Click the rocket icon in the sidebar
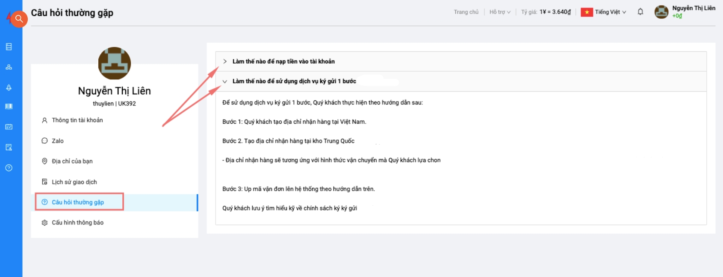This screenshot has width=723, height=277. coord(9,87)
